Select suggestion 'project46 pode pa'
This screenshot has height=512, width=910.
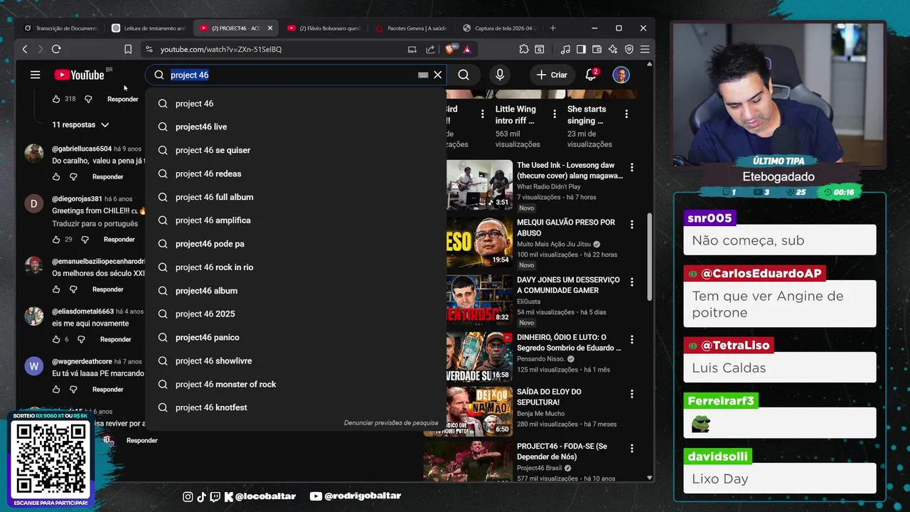coord(294,244)
